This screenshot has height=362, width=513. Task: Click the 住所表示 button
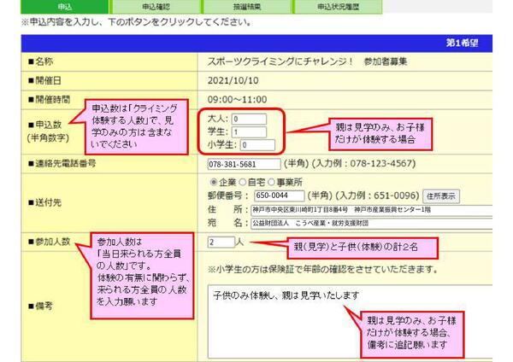[441, 196]
